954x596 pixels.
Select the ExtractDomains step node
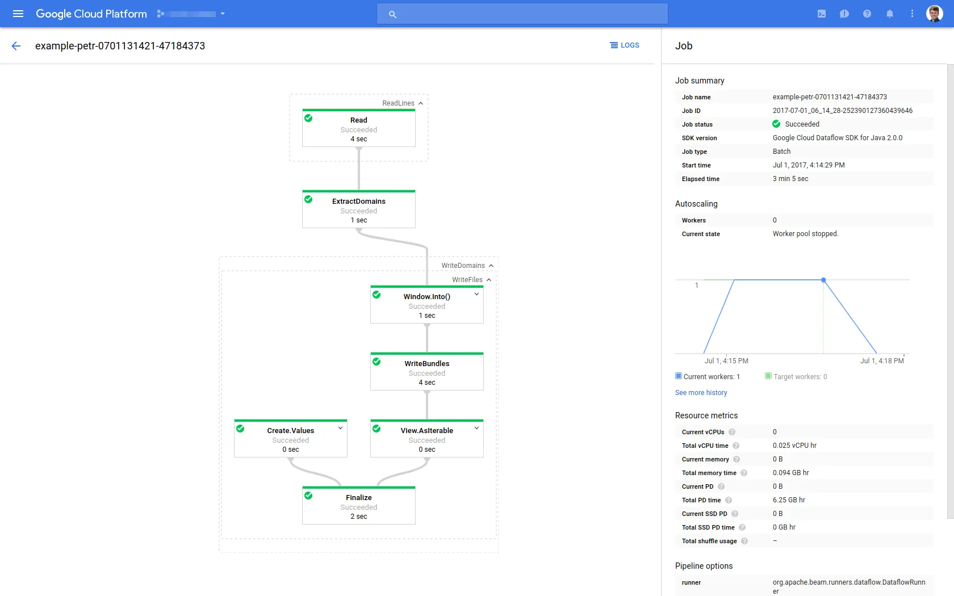359,209
